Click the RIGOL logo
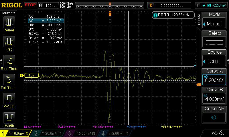This screenshot has width=229, height=137. (x=12, y=5)
